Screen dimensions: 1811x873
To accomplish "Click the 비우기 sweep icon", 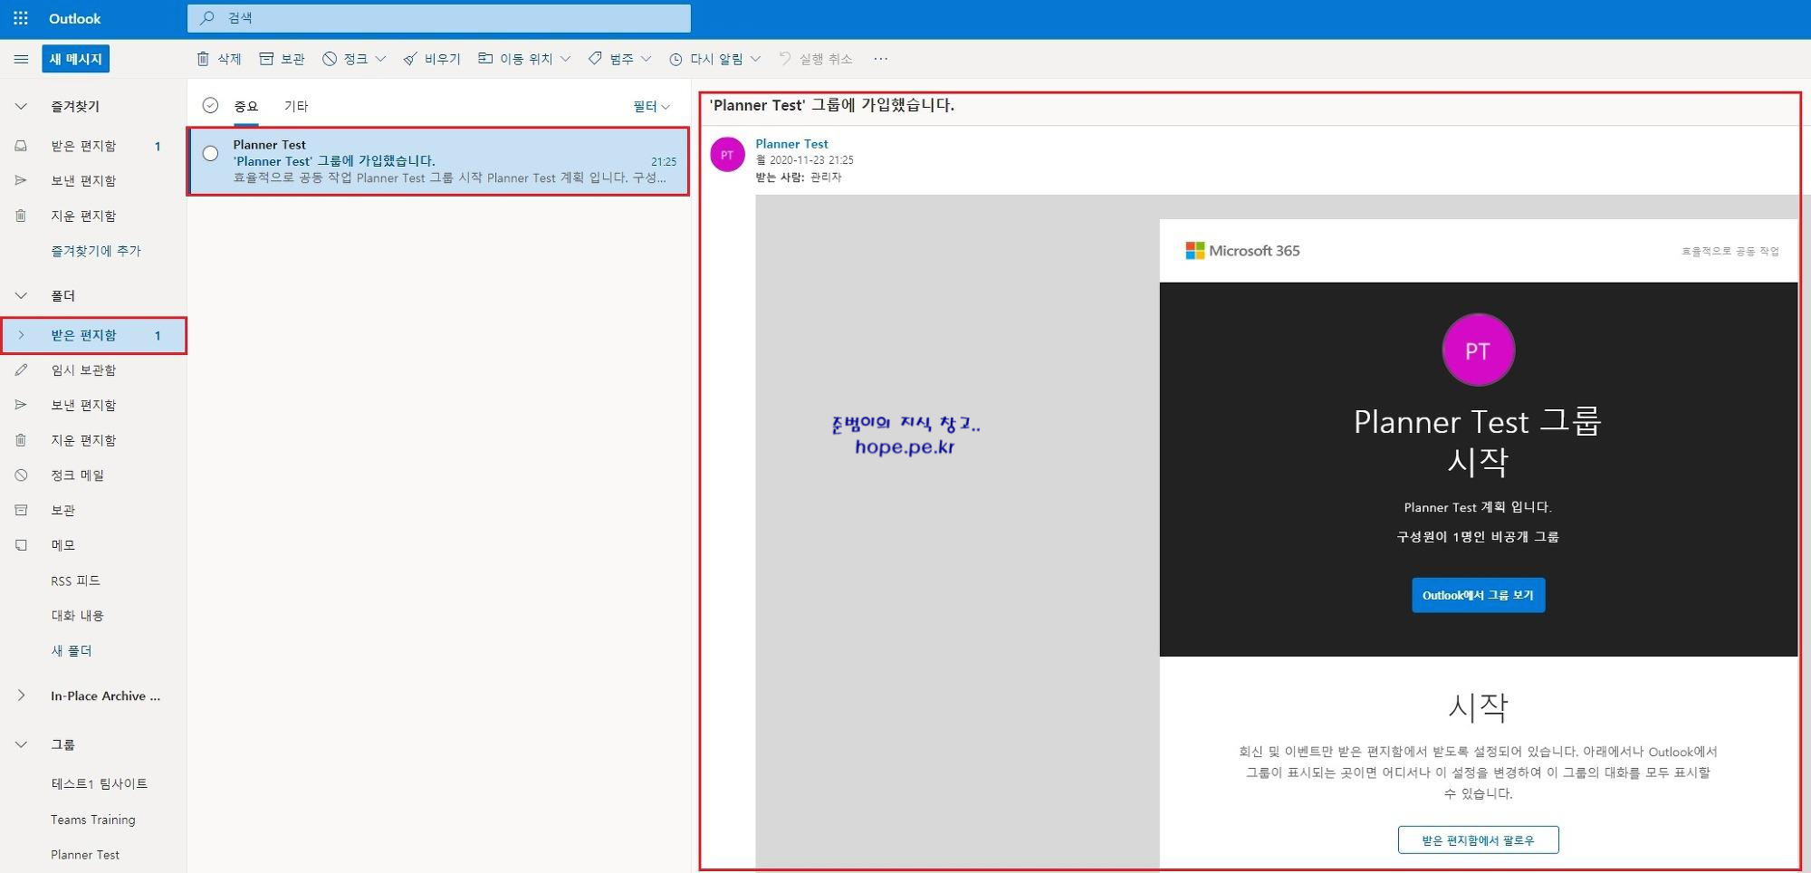I will pyautogui.click(x=410, y=59).
